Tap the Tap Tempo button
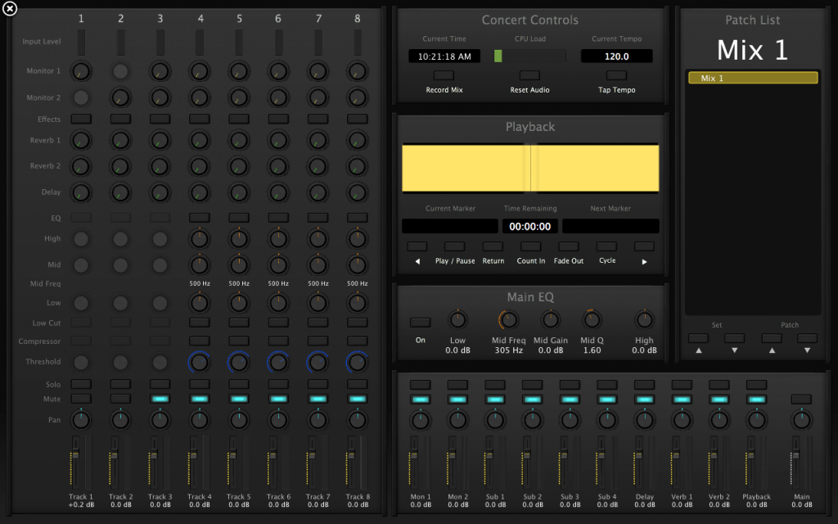Screen dimensions: 838x524 point(616,75)
